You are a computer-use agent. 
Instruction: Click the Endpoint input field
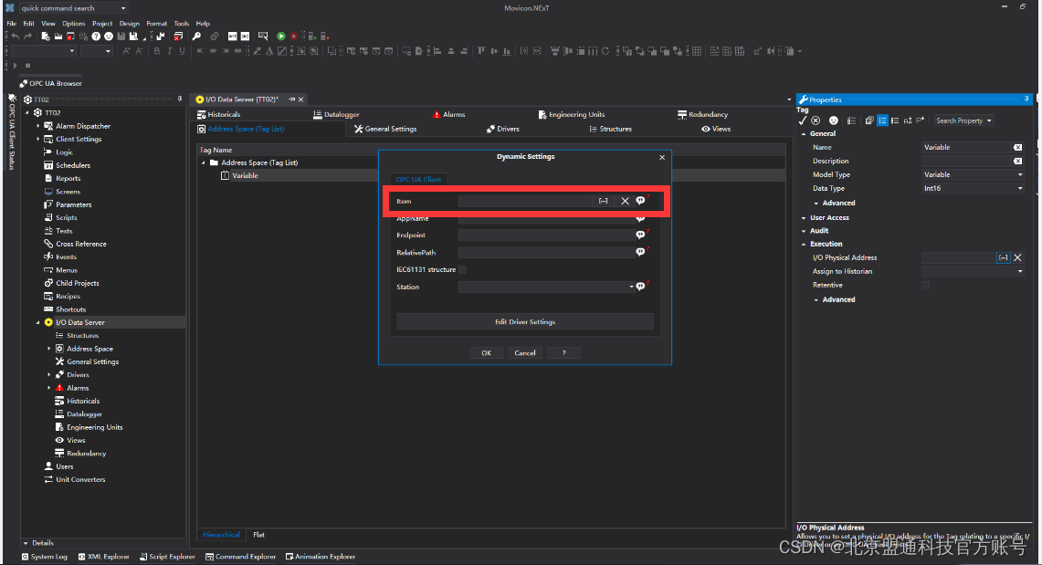546,235
